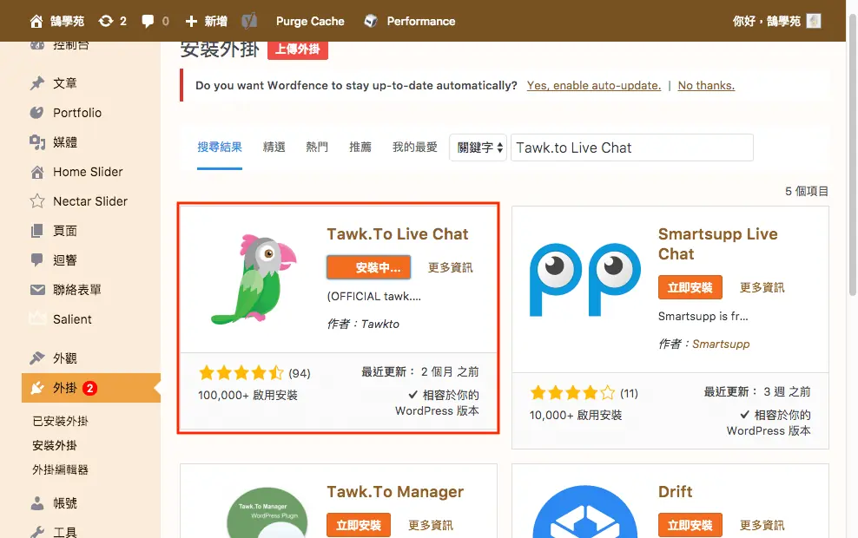Image resolution: width=858 pixels, height=538 pixels.
Task: Click the user icon beside 帳號
Action: [37, 503]
